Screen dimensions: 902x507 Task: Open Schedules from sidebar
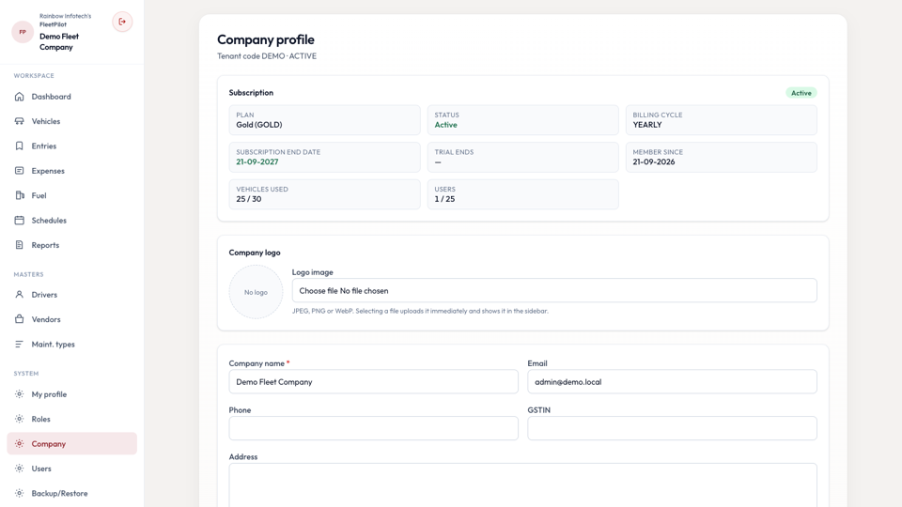pos(72,220)
